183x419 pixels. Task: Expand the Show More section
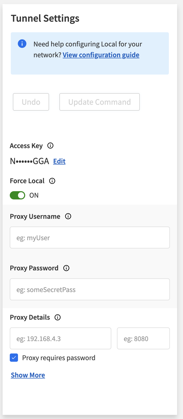pyautogui.click(x=28, y=375)
